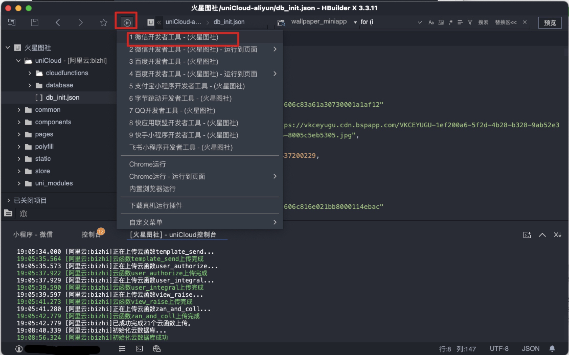Click the account avatar icon in the status bar
569x355 pixels.
pyautogui.click(x=19, y=349)
